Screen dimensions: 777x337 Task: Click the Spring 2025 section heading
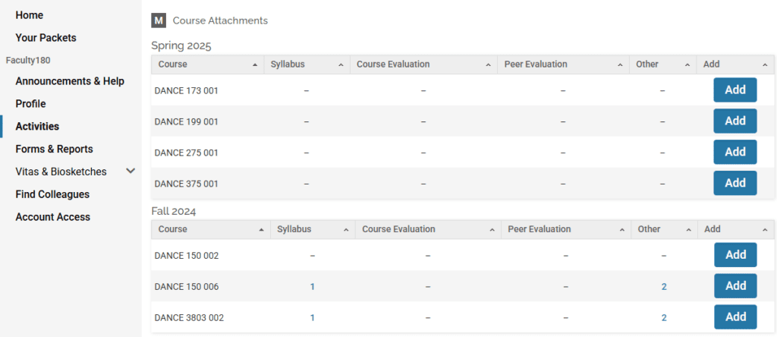(x=181, y=46)
